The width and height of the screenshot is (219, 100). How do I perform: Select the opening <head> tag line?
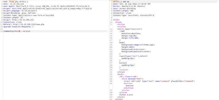coord(119,22)
